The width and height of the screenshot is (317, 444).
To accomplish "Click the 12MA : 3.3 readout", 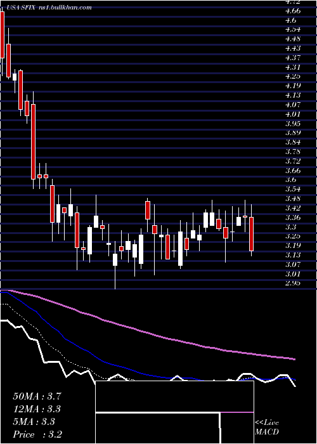I will (37, 409).
